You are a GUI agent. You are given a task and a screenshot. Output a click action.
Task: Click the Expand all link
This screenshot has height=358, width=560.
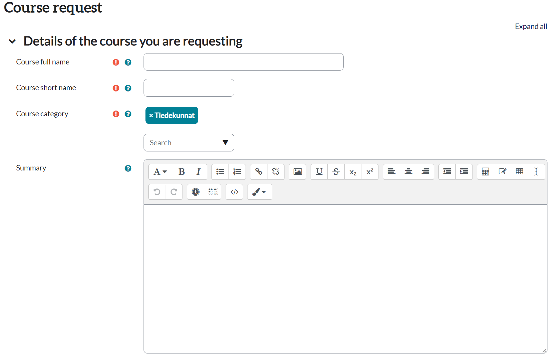point(531,26)
